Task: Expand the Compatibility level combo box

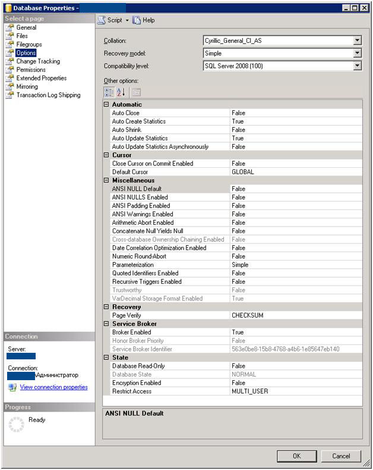Action: 357,65
